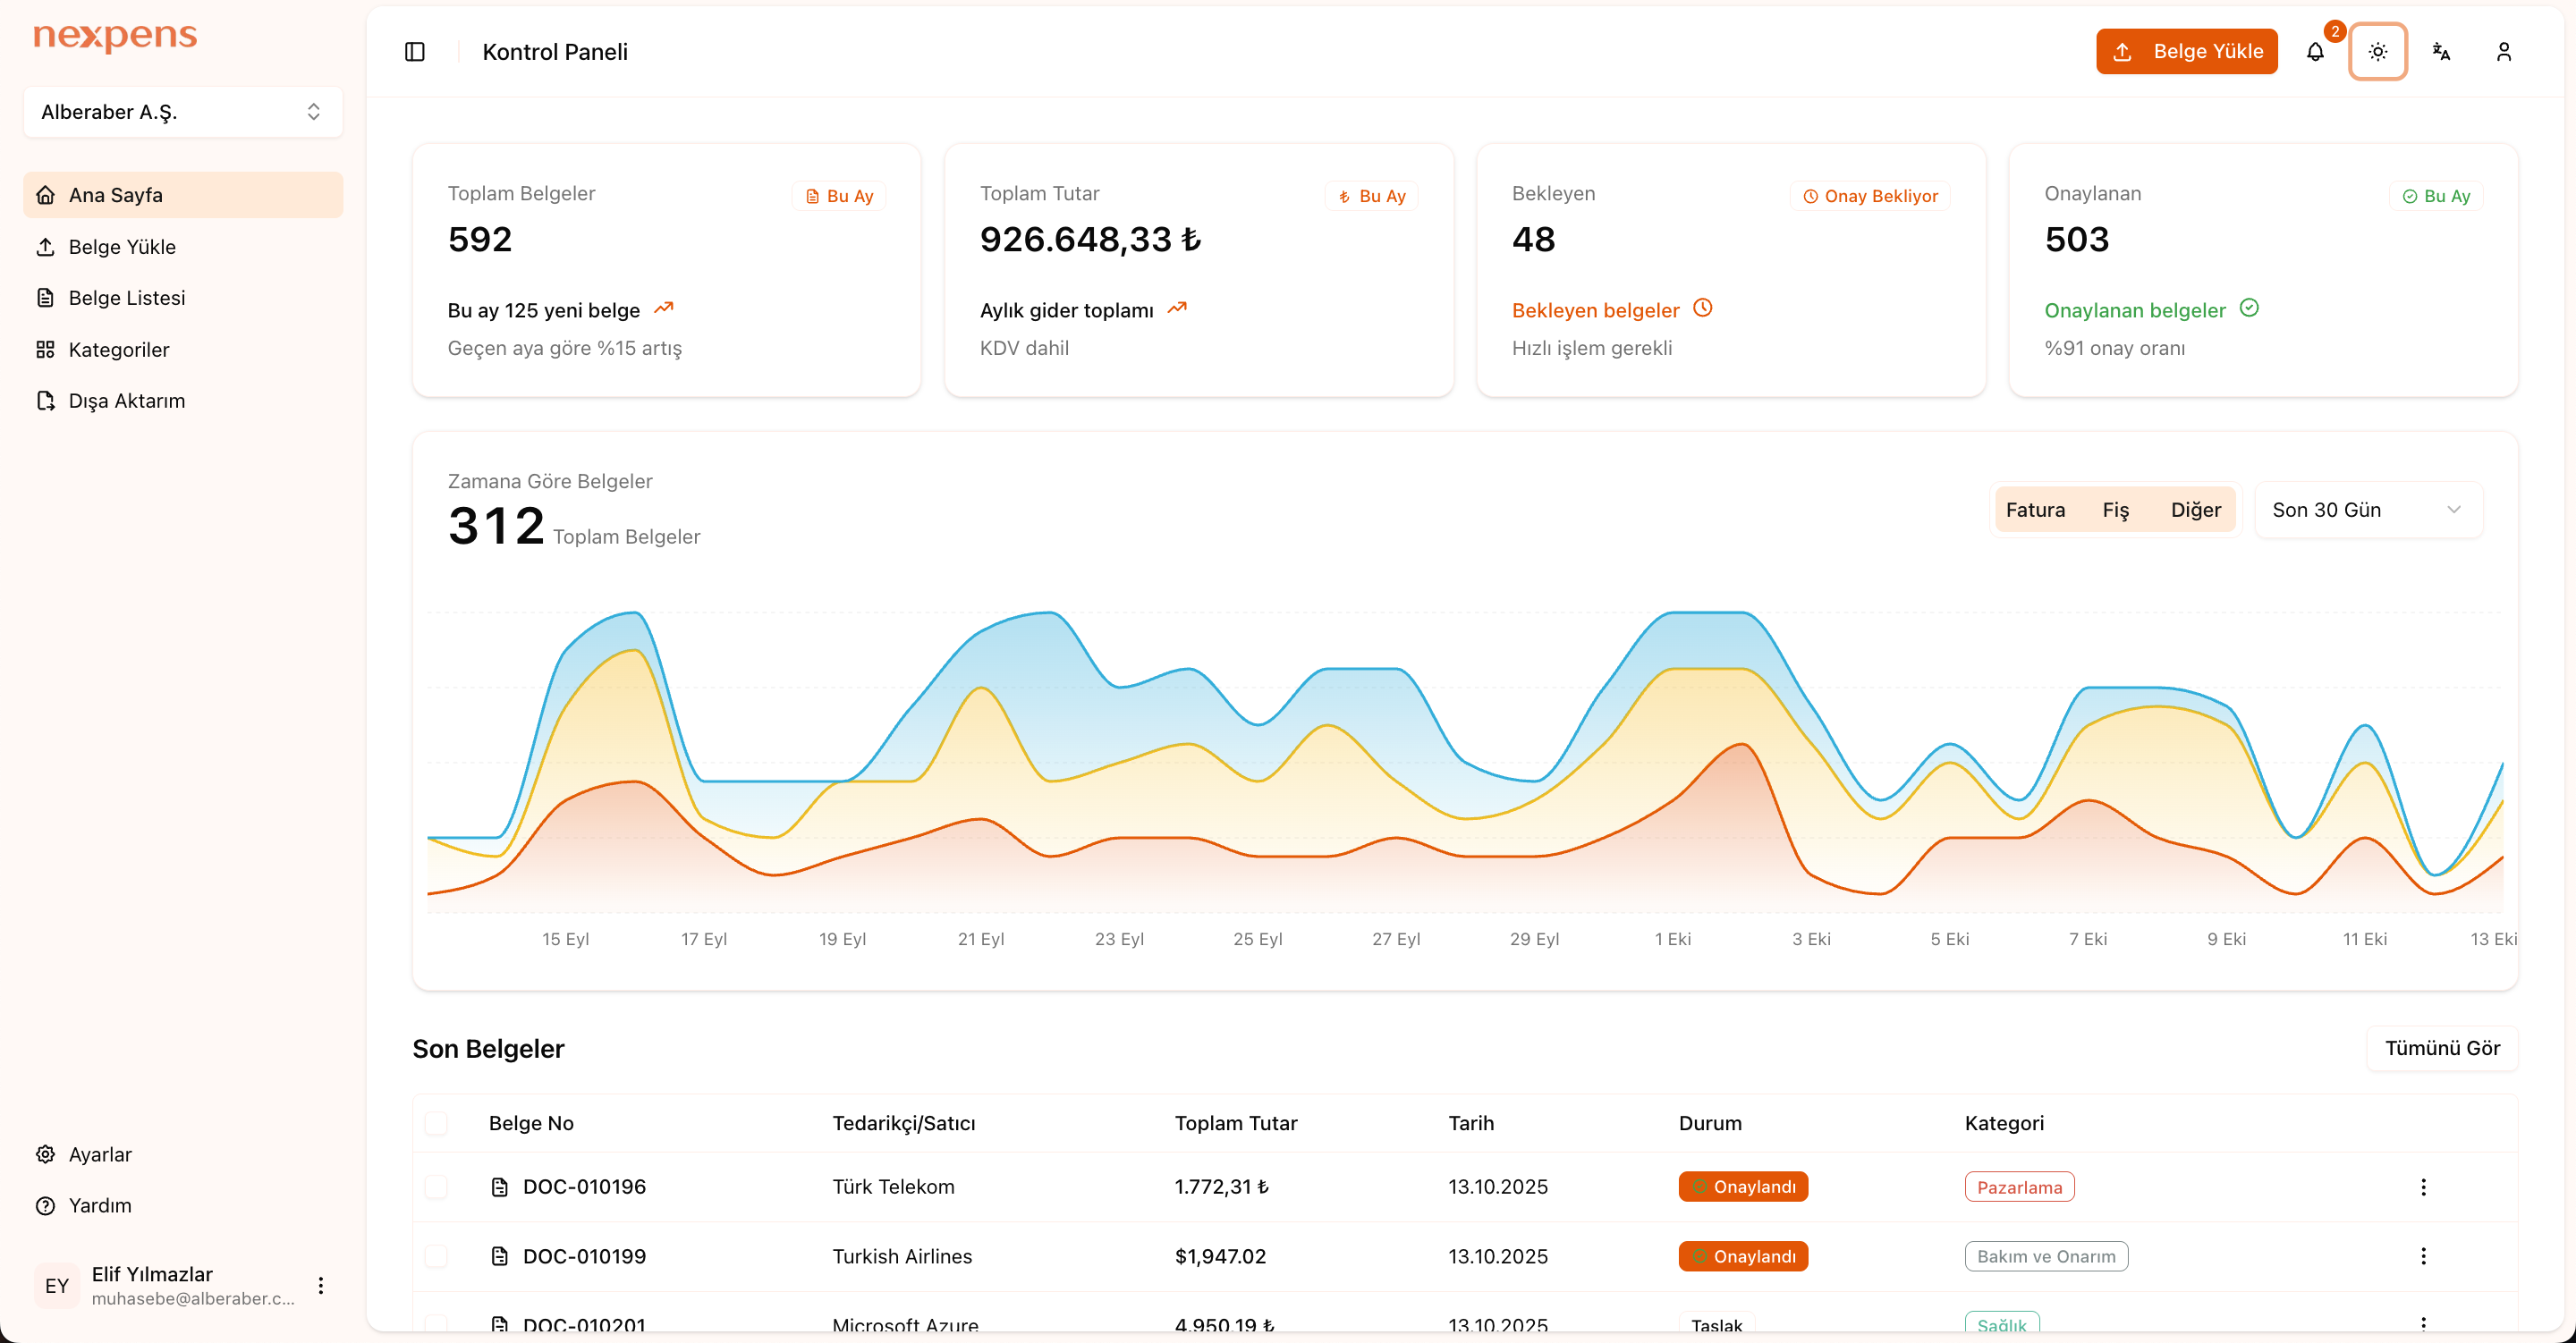Open the language translate icon
The height and width of the screenshot is (1343, 2576).
tap(2441, 51)
